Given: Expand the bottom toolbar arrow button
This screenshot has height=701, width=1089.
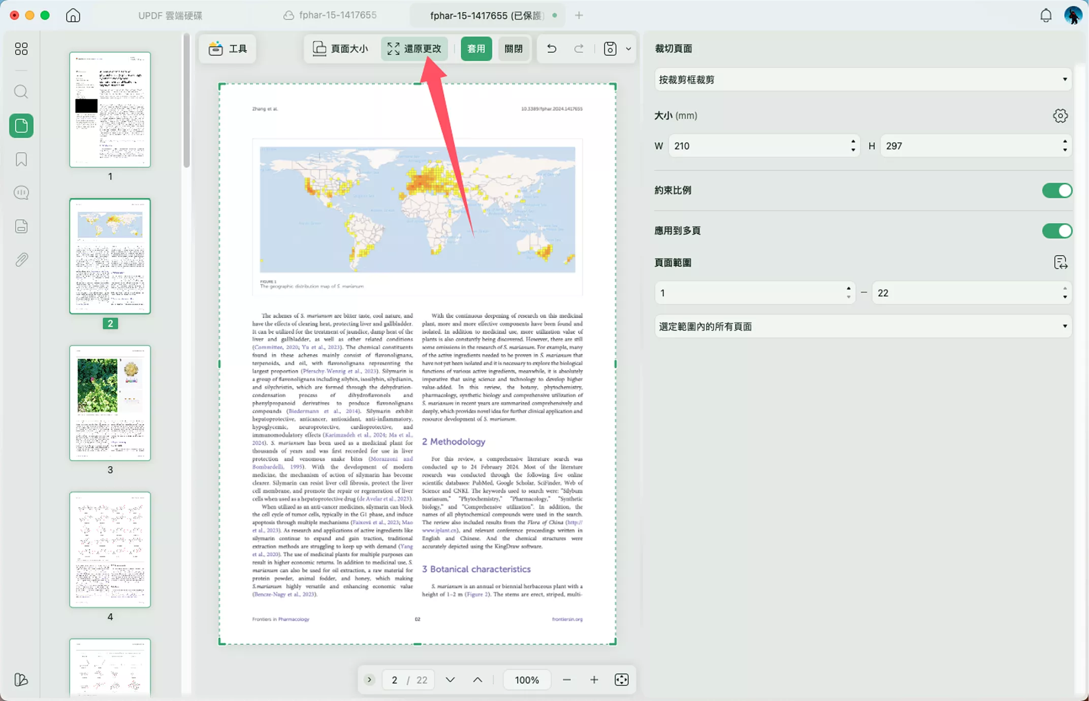Looking at the screenshot, I should (370, 680).
